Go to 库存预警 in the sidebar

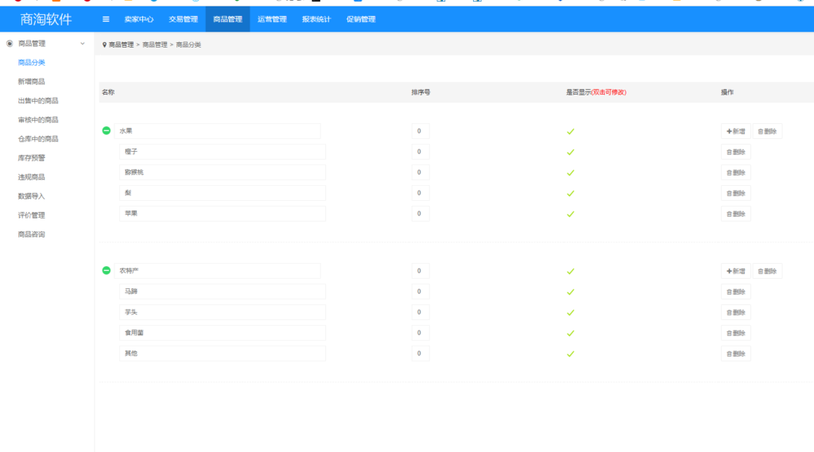tap(32, 158)
